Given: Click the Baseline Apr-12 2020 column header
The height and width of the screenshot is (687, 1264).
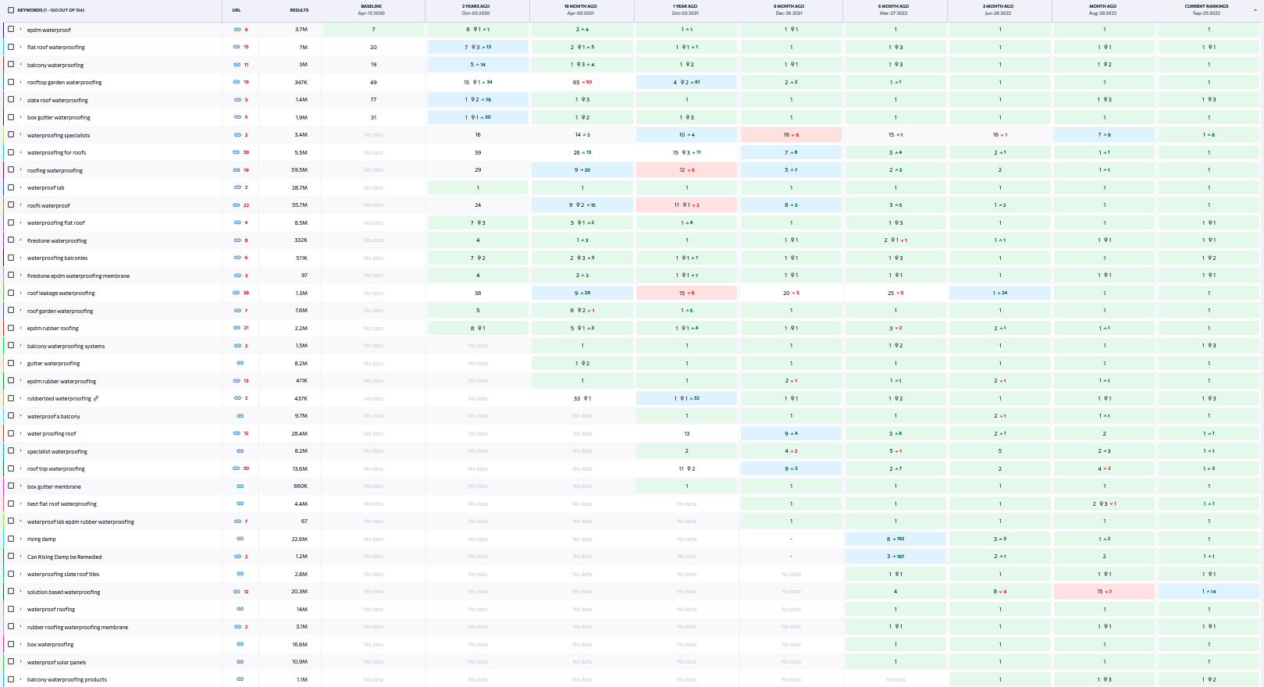Looking at the screenshot, I should (372, 9).
